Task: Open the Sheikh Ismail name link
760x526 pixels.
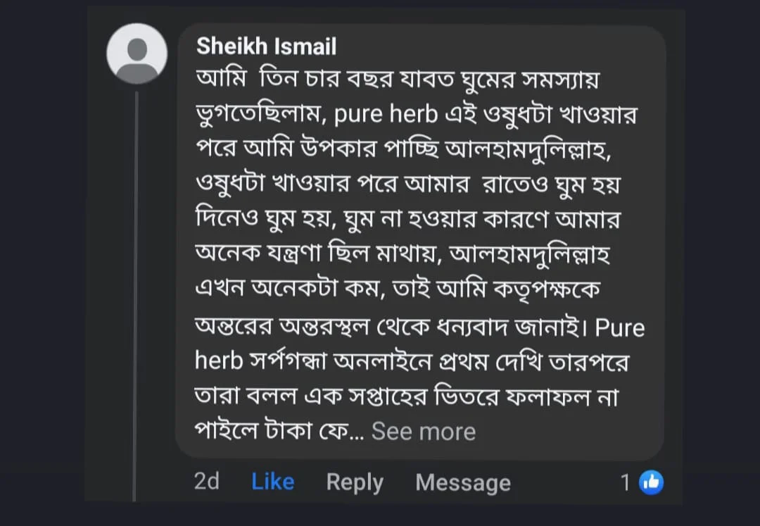Action: pyautogui.click(x=266, y=46)
